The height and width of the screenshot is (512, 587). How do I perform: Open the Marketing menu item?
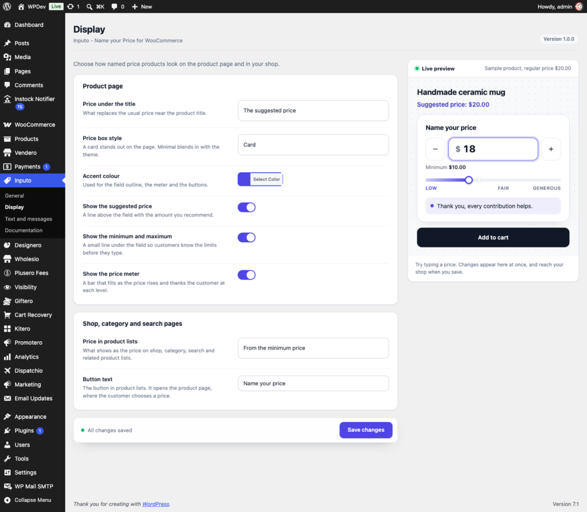pyautogui.click(x=33, y=384)
